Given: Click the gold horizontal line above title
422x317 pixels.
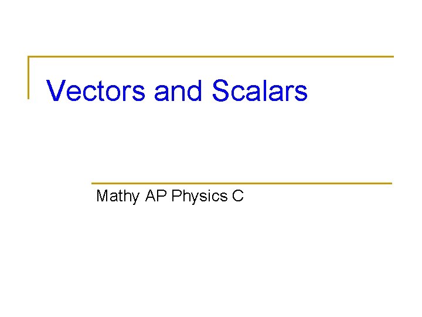Looking at the screenshot, I should [211, 57].
